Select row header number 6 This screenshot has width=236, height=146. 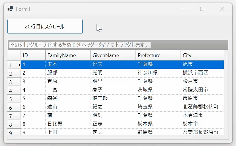click(x=14, y=107)
